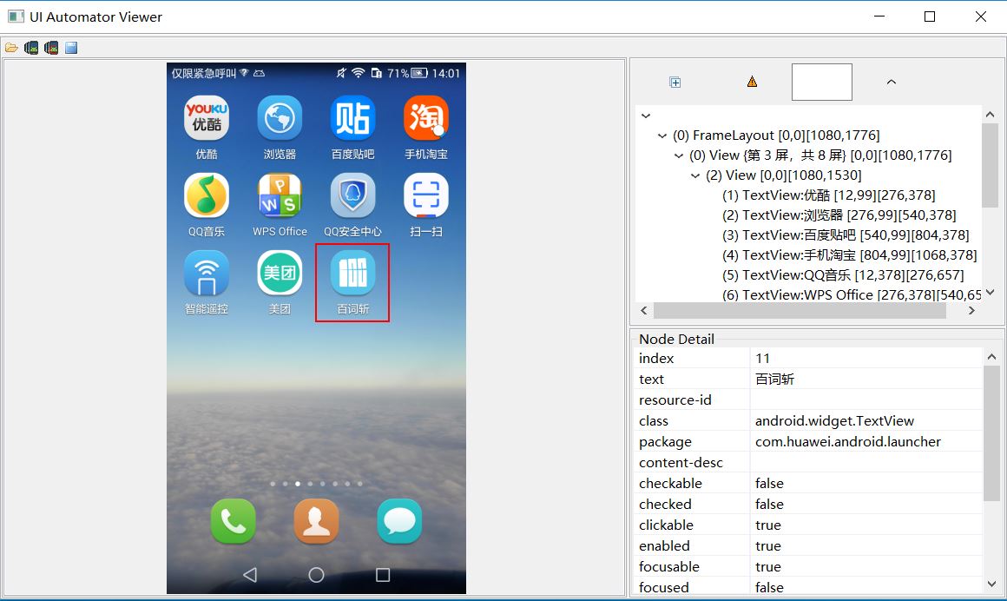1007x601 pixels.
Task: Tap the 扫一扫 scanner app icon
Action: pos(425,195)
